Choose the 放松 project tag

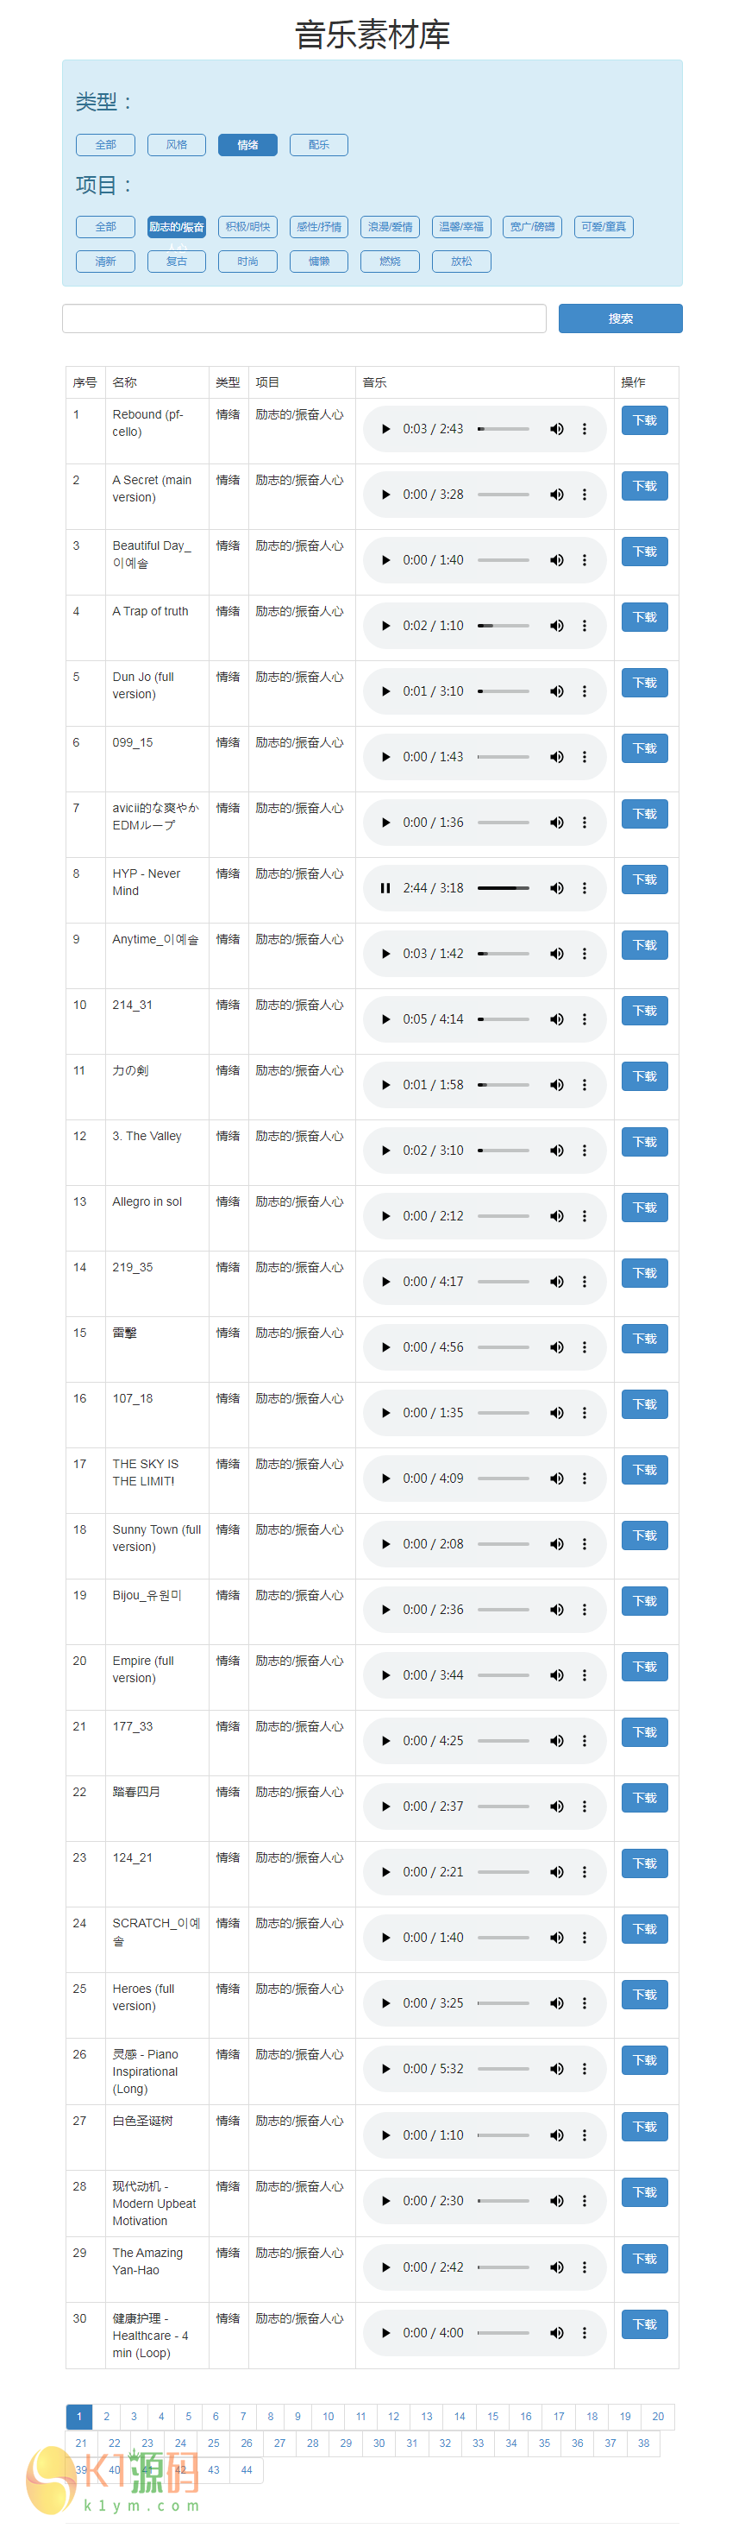click(461, 262)
